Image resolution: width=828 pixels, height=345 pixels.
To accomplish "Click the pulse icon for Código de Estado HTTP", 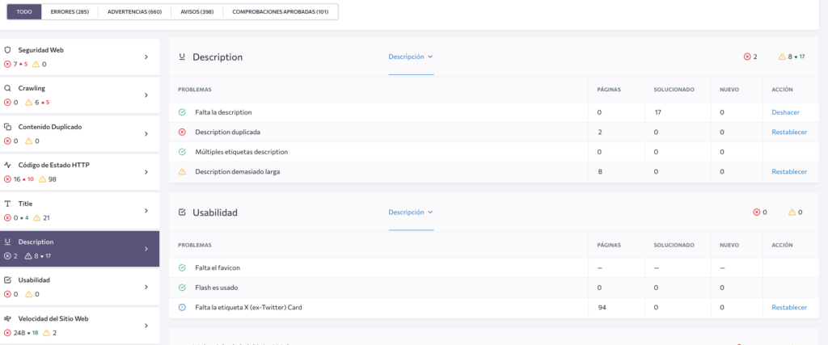I will 7,165.
